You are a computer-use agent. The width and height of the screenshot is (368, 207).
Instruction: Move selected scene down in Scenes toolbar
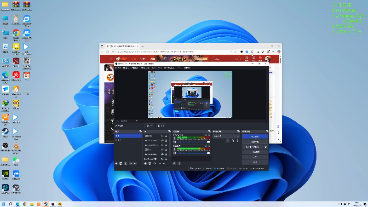tap(135, 164)
